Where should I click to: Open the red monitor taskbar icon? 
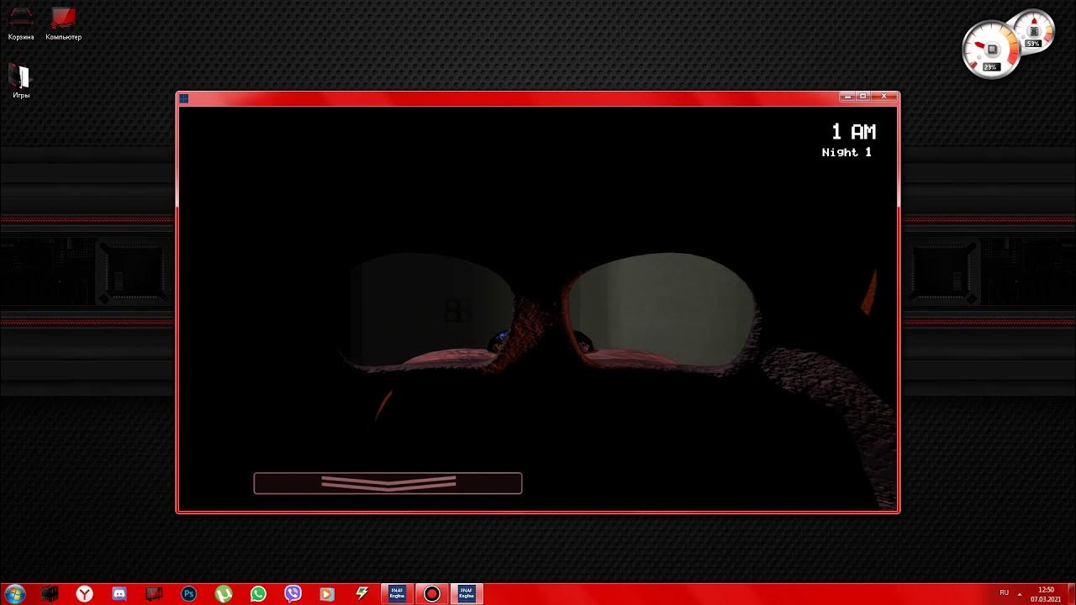(154, 594)
